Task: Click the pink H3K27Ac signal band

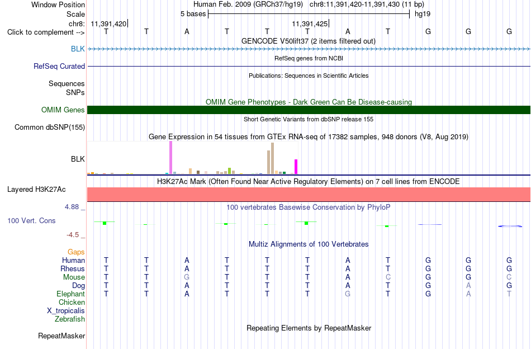Action: point(309,195)
